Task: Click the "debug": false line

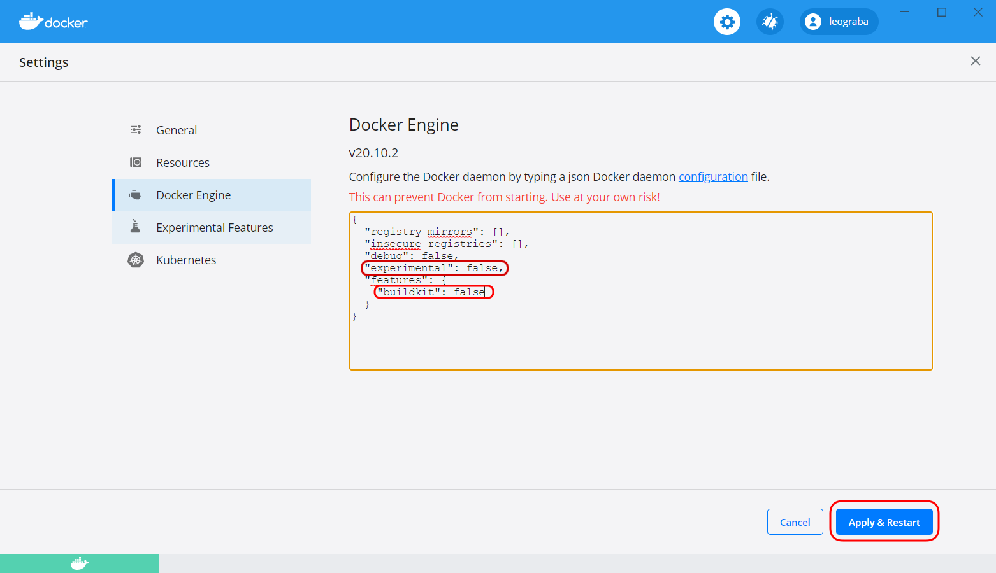Action: (411, 256)
